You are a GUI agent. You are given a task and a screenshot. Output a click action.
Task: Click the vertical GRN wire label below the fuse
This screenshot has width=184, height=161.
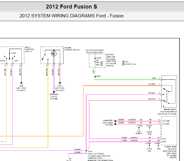click(94, 72)
